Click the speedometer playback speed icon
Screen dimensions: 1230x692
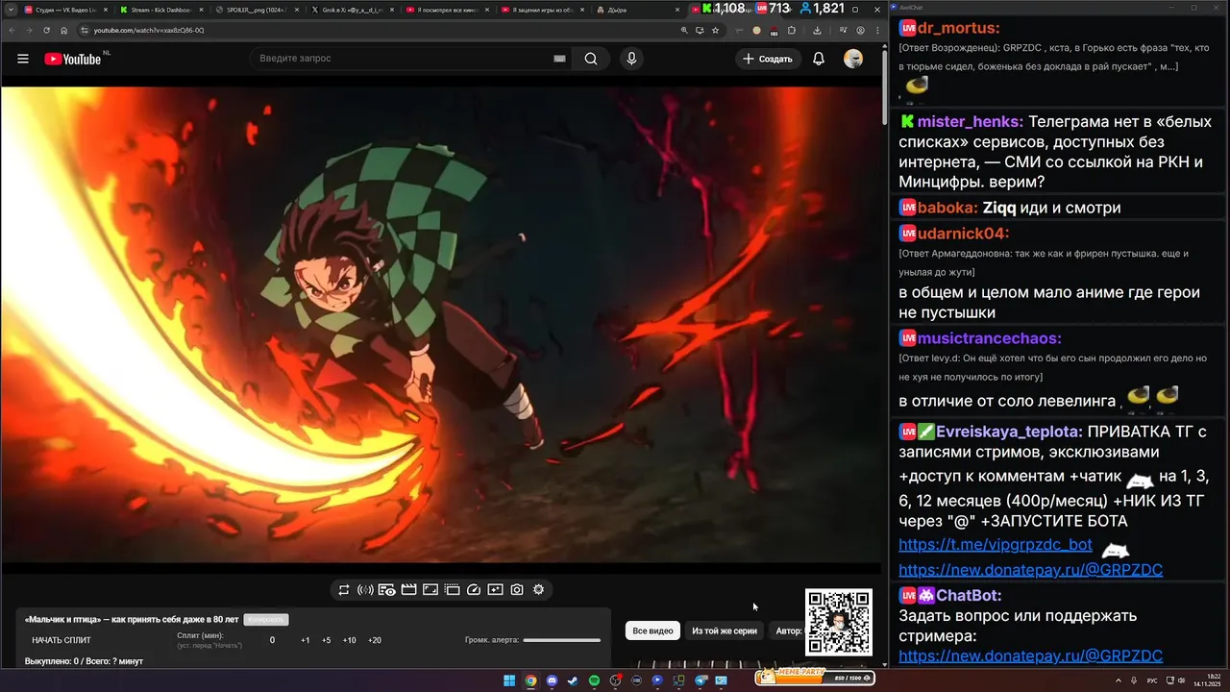pyautogui.click(x=474, y=590)
